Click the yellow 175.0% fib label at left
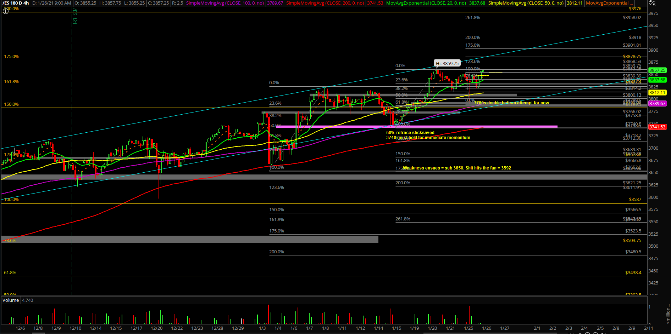Viewport: 671px width, 334px height. 11,57
